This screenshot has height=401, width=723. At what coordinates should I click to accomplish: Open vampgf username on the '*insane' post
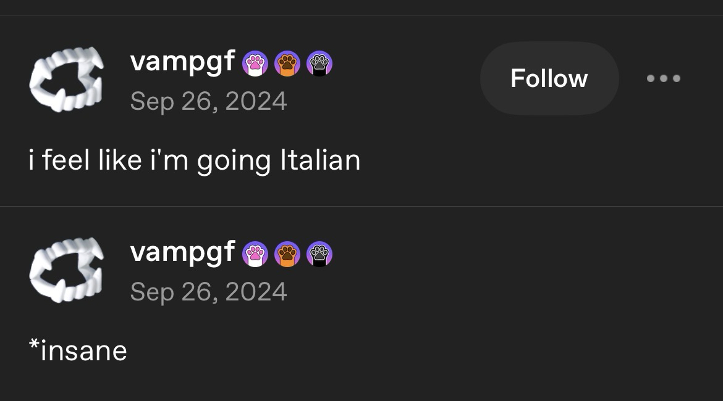tap(182, 252)
